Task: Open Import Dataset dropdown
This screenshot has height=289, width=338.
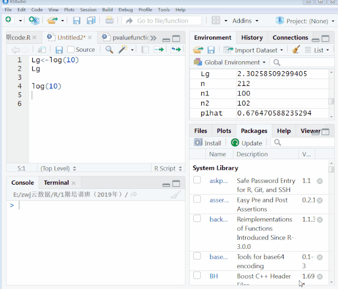Action: click(x=253, y=50)
